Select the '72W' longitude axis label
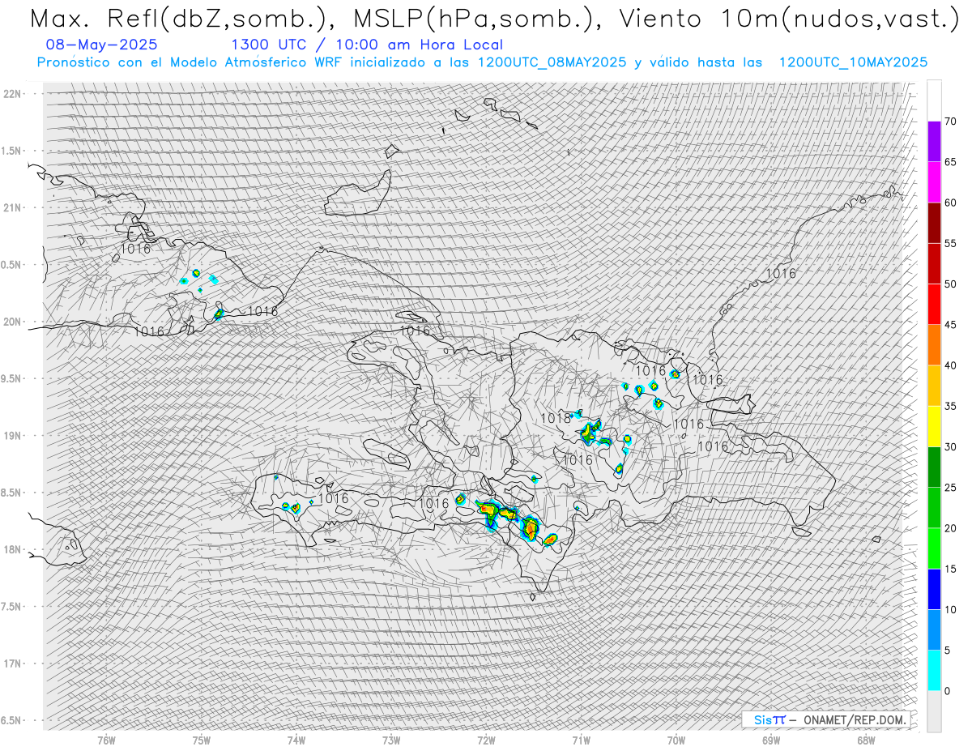 click(x=487, y=740)
